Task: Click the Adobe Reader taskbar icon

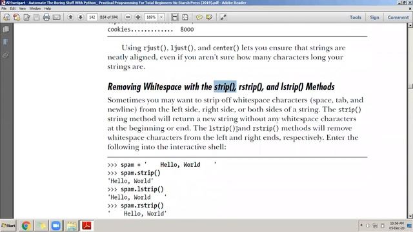Action: pyautogui.click(x=86, y=226)
